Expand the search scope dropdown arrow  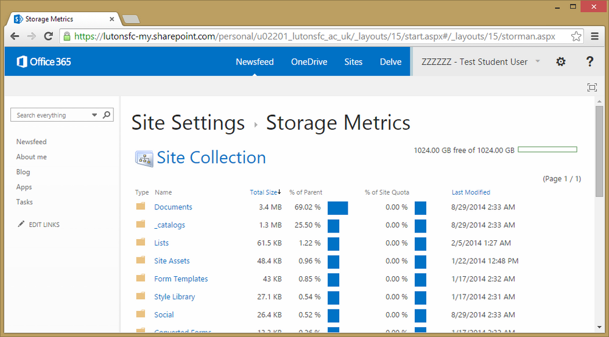tap(94, 115)
